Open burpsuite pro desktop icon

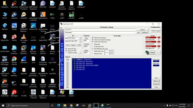pyautogui.click(x=43, y=15)
